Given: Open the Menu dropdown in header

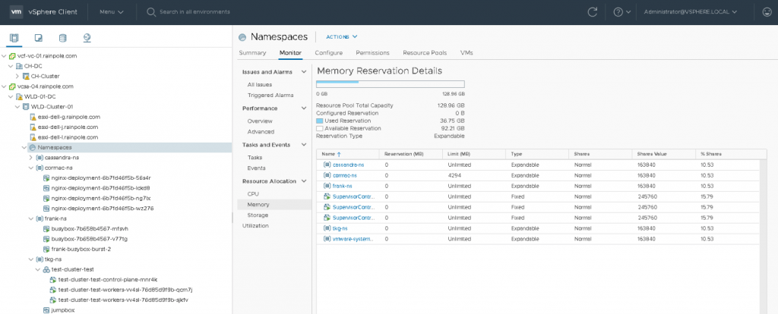Looking at the screenshot, I should (111, 12).
